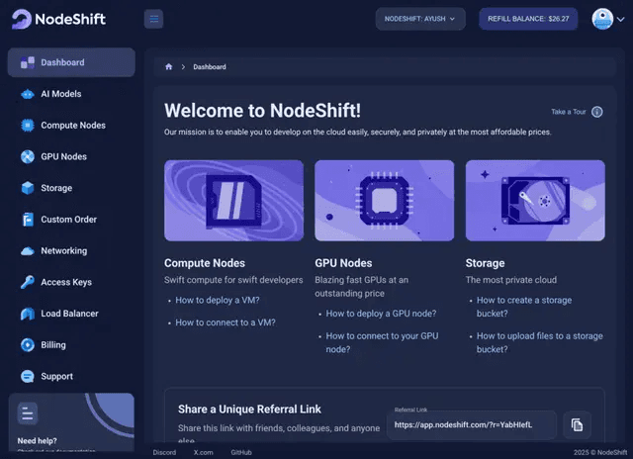Viewport: 633px width, 459px height.
Task: Open the Support chat bubble icon
Action: coord(28,376)
